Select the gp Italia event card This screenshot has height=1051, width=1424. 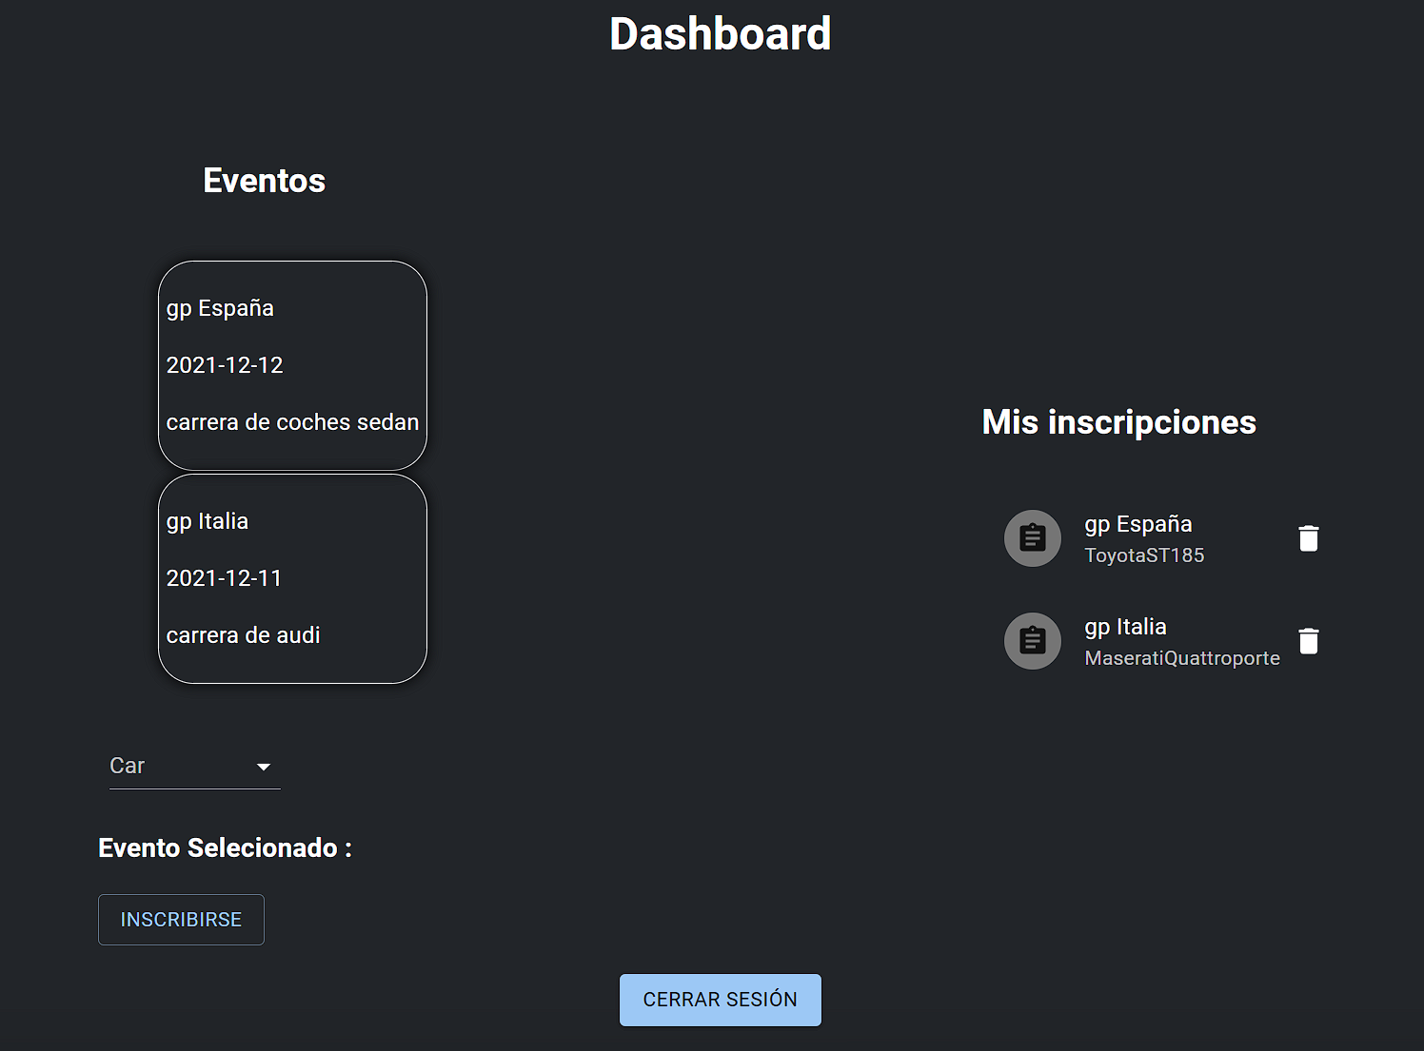(x=292, y=578)
